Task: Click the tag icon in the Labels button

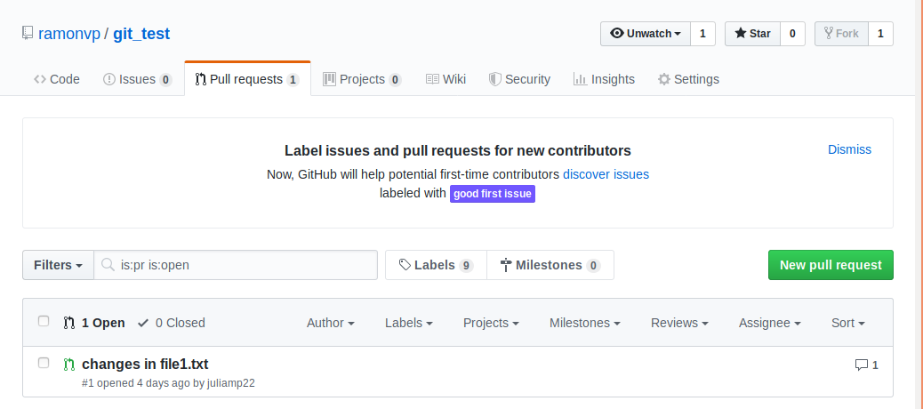Action: (405, 265)
